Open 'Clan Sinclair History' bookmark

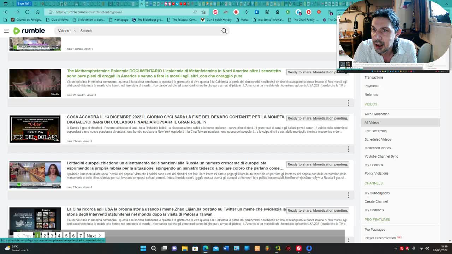(216, 20)
